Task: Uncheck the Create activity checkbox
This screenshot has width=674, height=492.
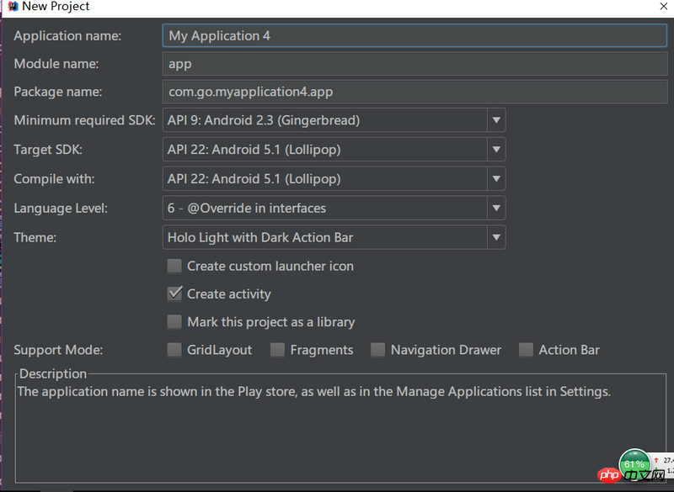Action: (174, 294)
